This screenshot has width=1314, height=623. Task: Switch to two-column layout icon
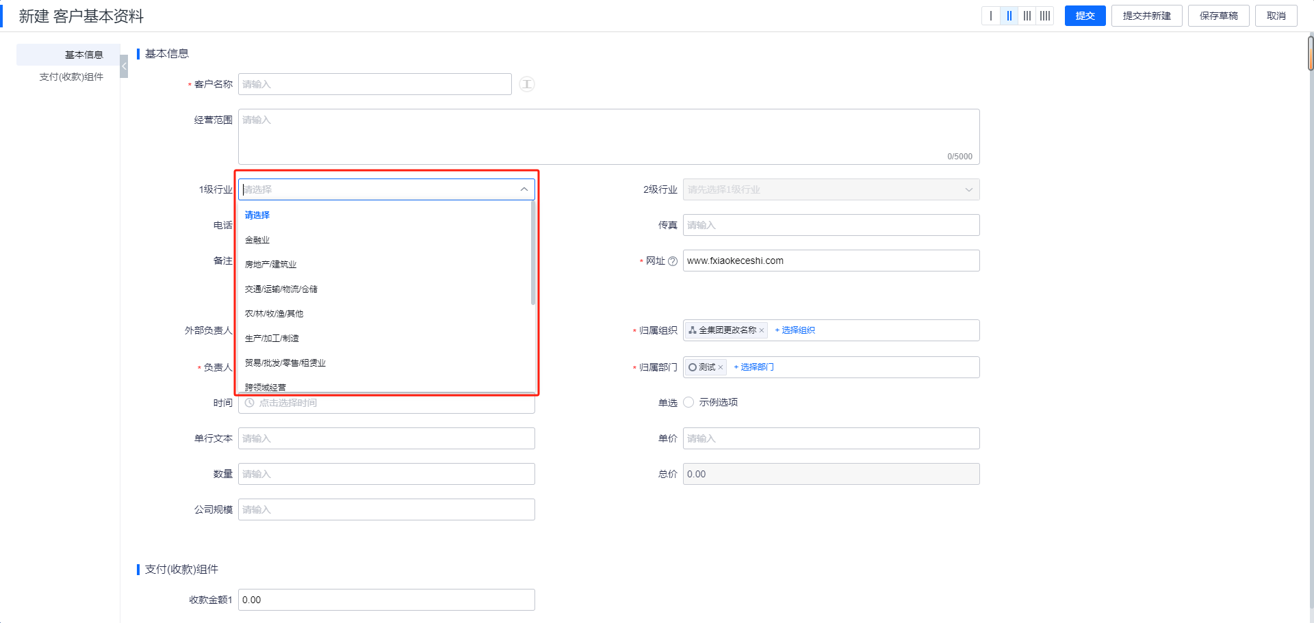coord(1009,16)
